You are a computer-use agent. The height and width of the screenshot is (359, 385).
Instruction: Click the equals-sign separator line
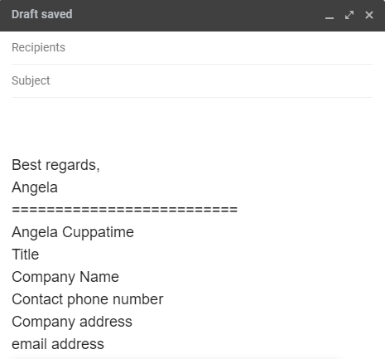click(x=124, y=210)
